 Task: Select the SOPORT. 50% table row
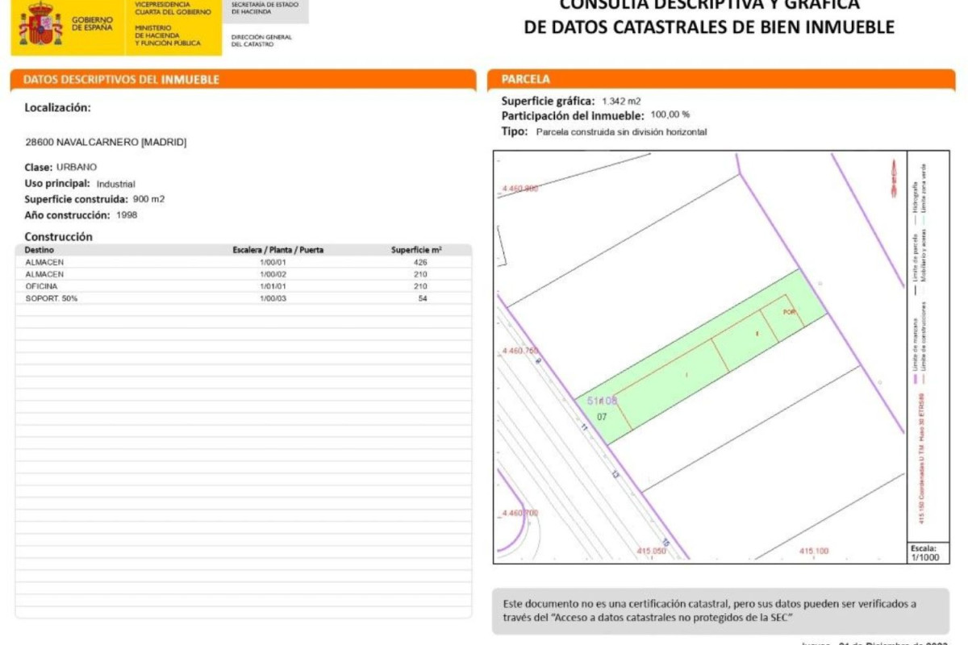[x=242, y=298]
